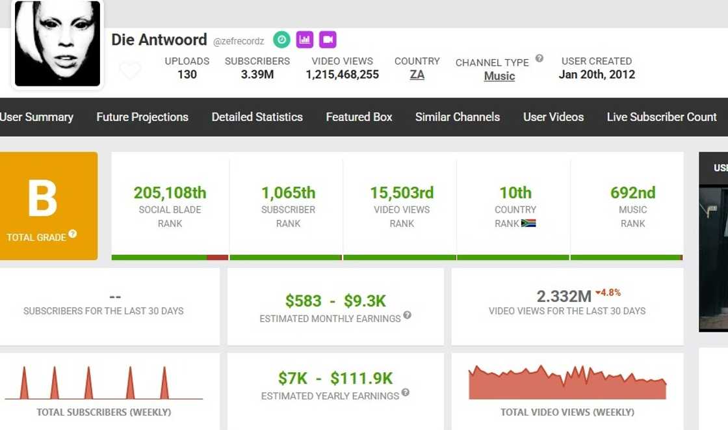View the User Videos tab

pyautogui.click(x=553, y=117)
